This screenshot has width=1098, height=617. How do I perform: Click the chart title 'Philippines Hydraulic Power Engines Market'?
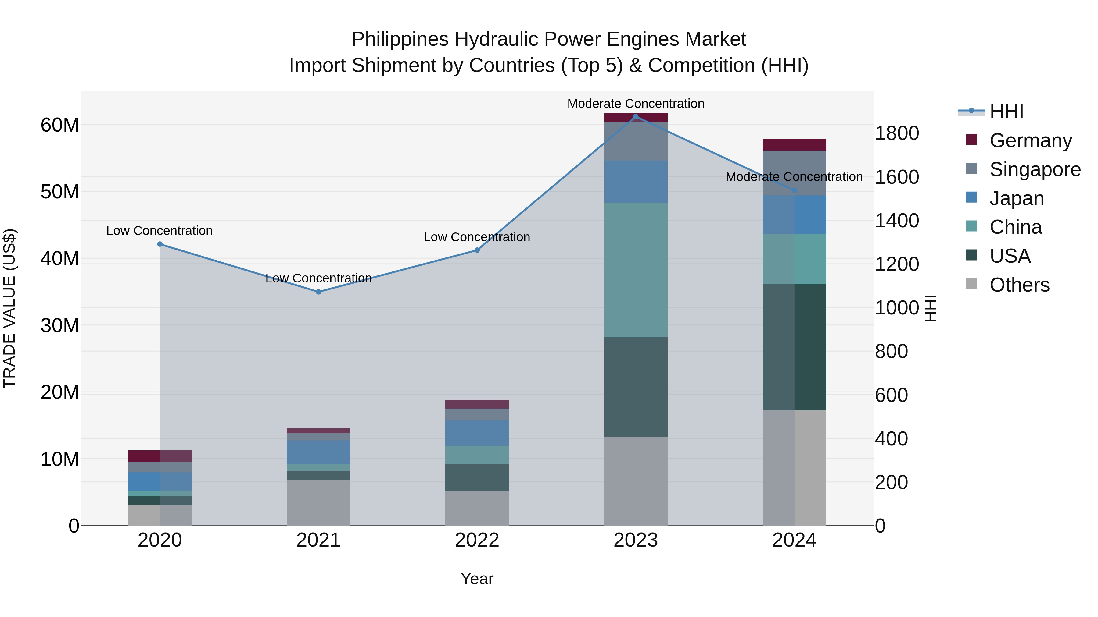pyautogui.click(x=549, y=39)
